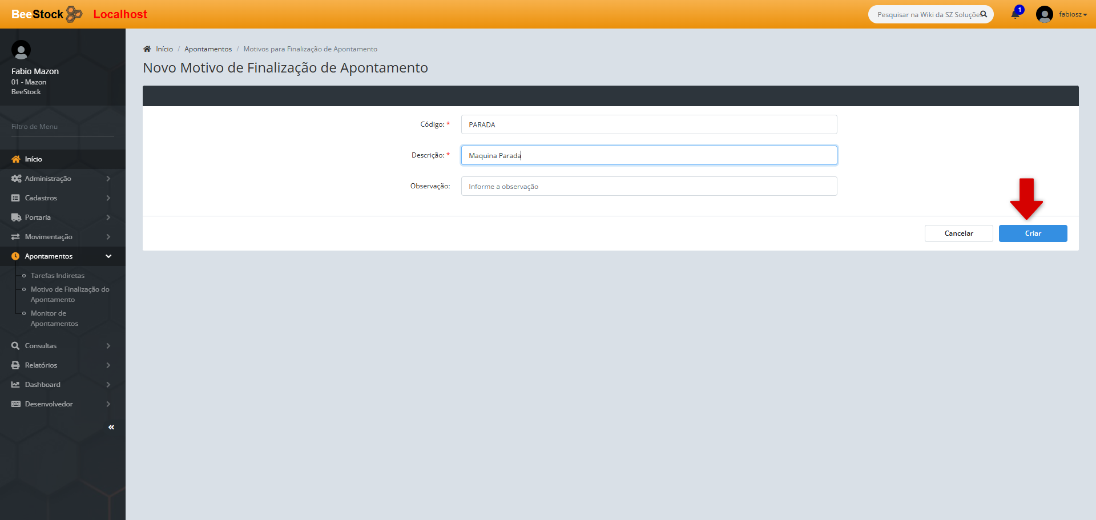Click the home icon in breadcrumb
Image resolution: width=1096 pixels, height=520 pixels.
pyautogui.click(x=147, y=49)
